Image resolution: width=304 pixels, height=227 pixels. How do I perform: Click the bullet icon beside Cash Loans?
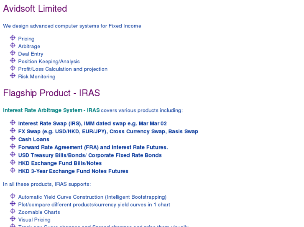click(x=13, y=138)
